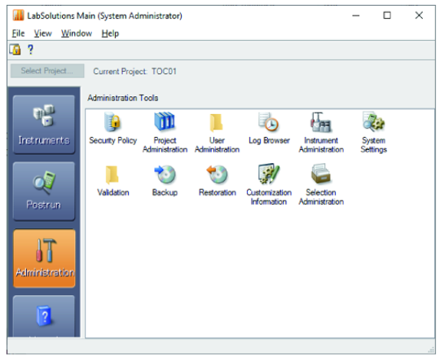Maximize the LabSolutions Main window
This screenshot has width=440, height=357.
387,15
